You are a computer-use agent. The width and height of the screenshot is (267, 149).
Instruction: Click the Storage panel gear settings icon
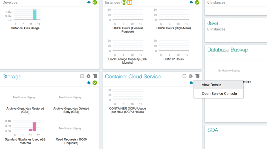click(89, 76)
